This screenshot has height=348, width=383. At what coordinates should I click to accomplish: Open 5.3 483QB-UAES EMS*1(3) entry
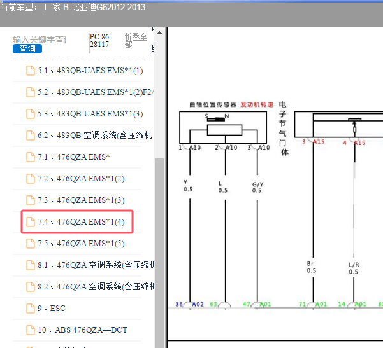(90, 114)
